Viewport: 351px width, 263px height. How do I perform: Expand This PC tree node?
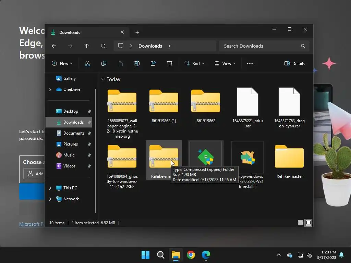50,188
